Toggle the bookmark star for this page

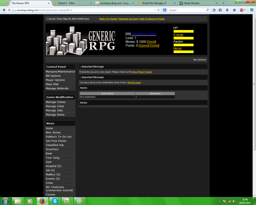(x=214, y=10)
